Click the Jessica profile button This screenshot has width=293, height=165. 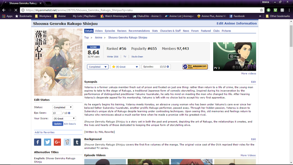point(265,2)
